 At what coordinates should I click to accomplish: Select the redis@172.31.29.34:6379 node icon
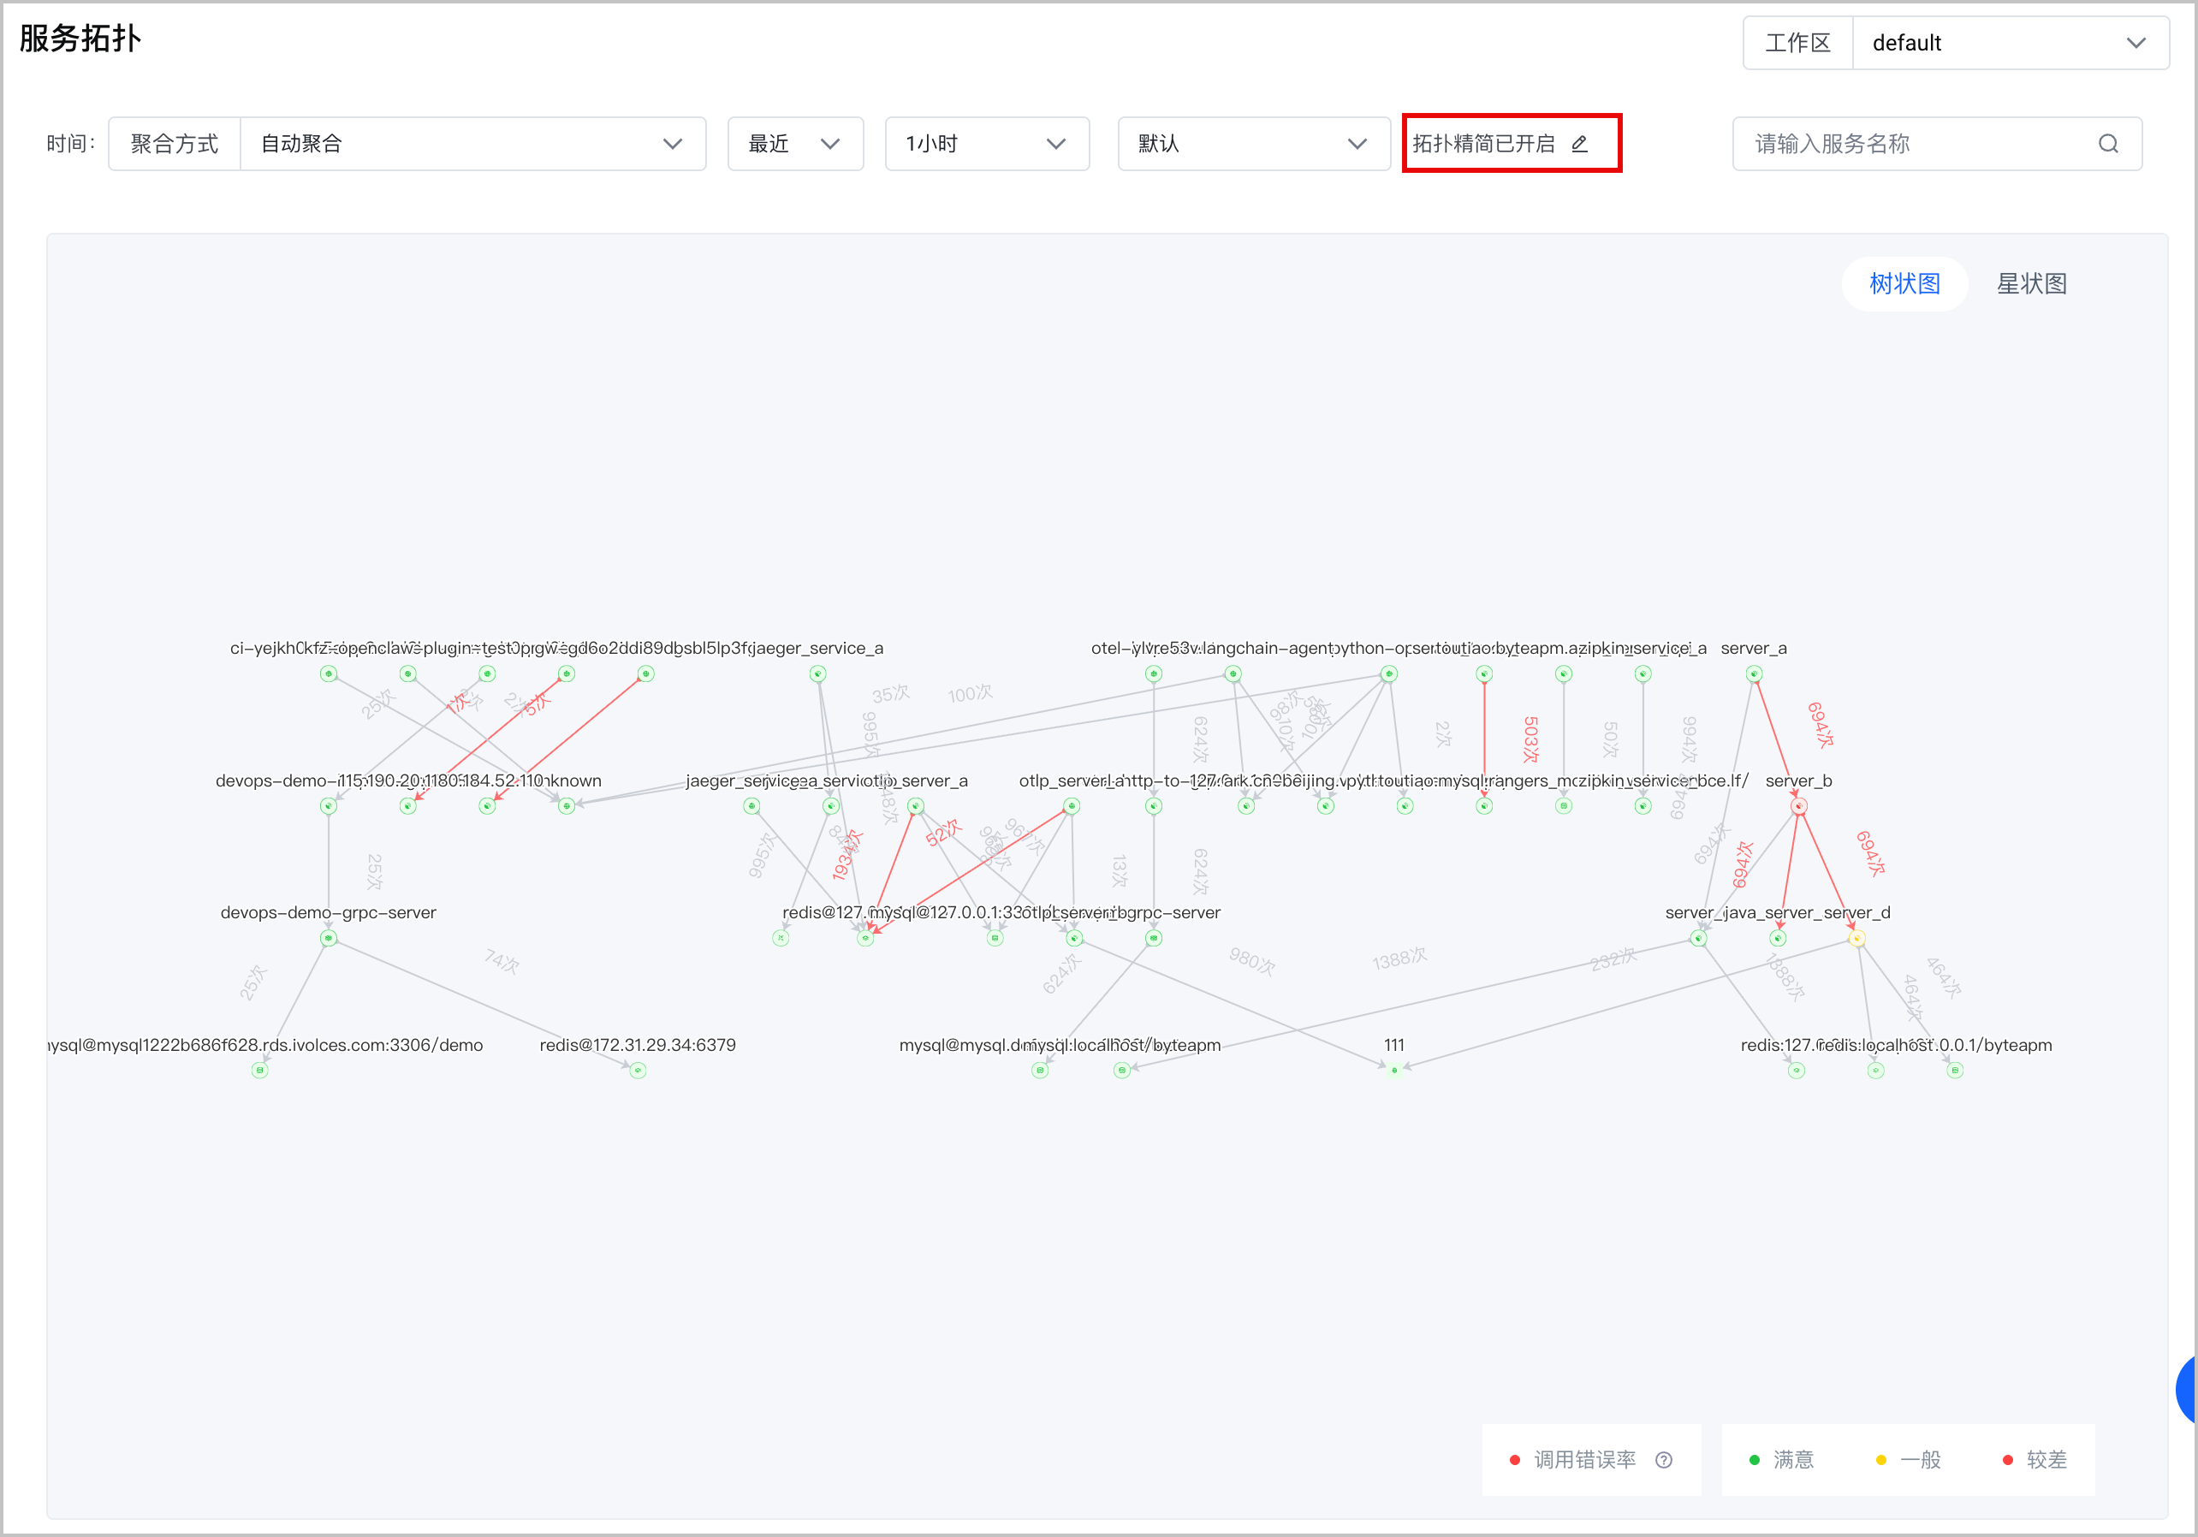[639, 1070]
